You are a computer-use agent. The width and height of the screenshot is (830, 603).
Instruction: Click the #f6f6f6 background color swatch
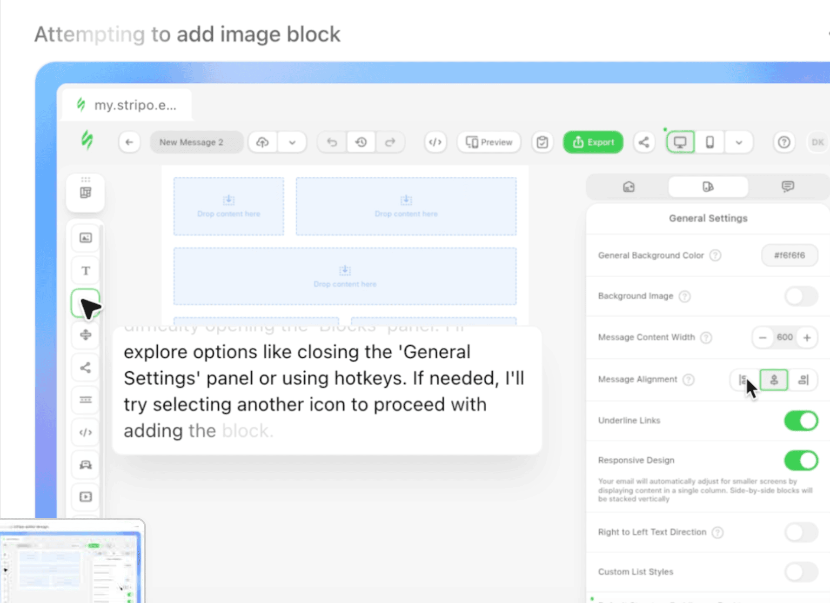(790, 255)
